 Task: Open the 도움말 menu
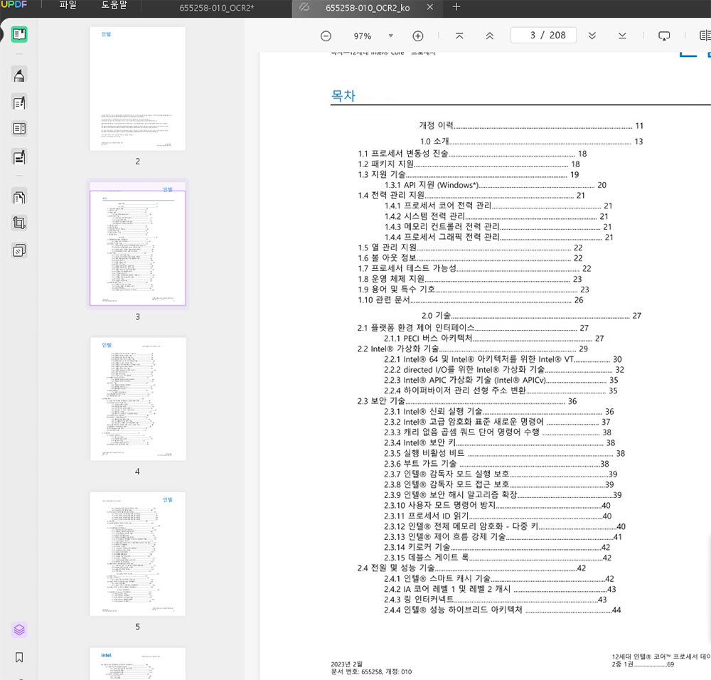click(x=114, y=6)
